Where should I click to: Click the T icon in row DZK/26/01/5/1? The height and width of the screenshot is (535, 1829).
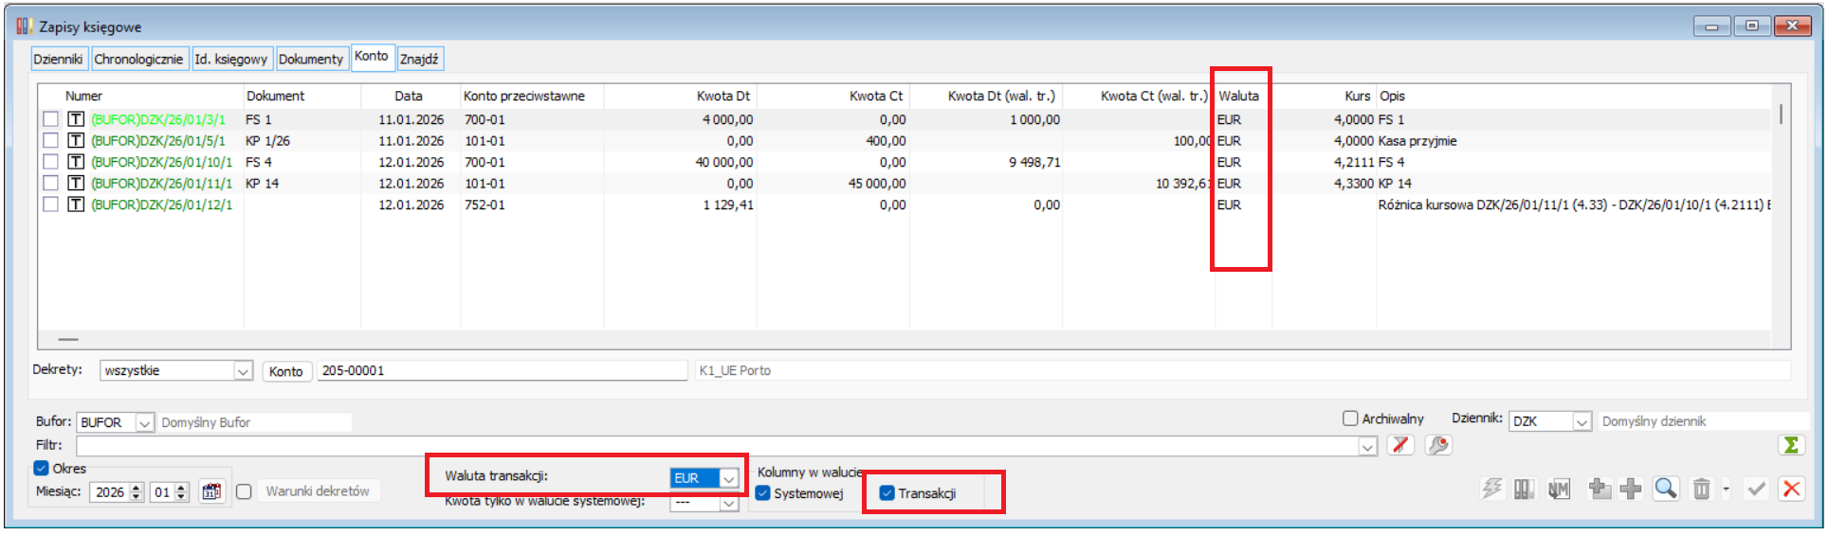[x=76, y=140]
